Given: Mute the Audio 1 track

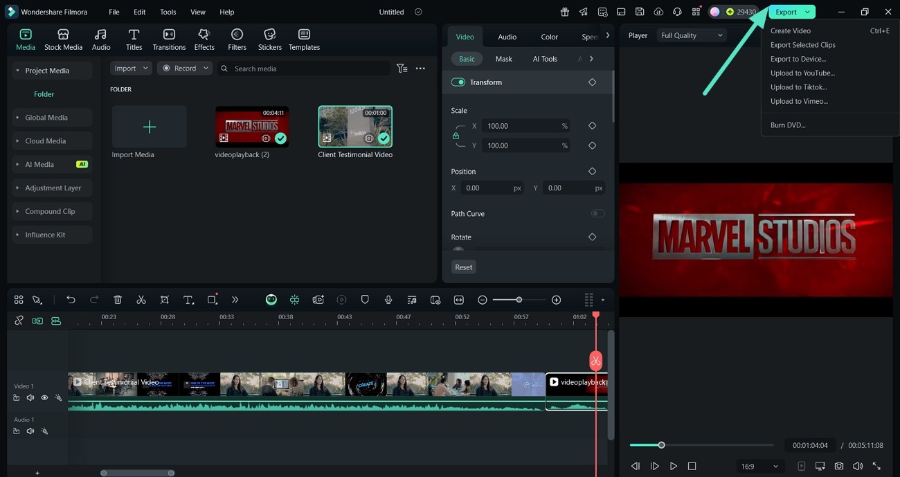Looking at the screenshot, I should tap(30, 431).
